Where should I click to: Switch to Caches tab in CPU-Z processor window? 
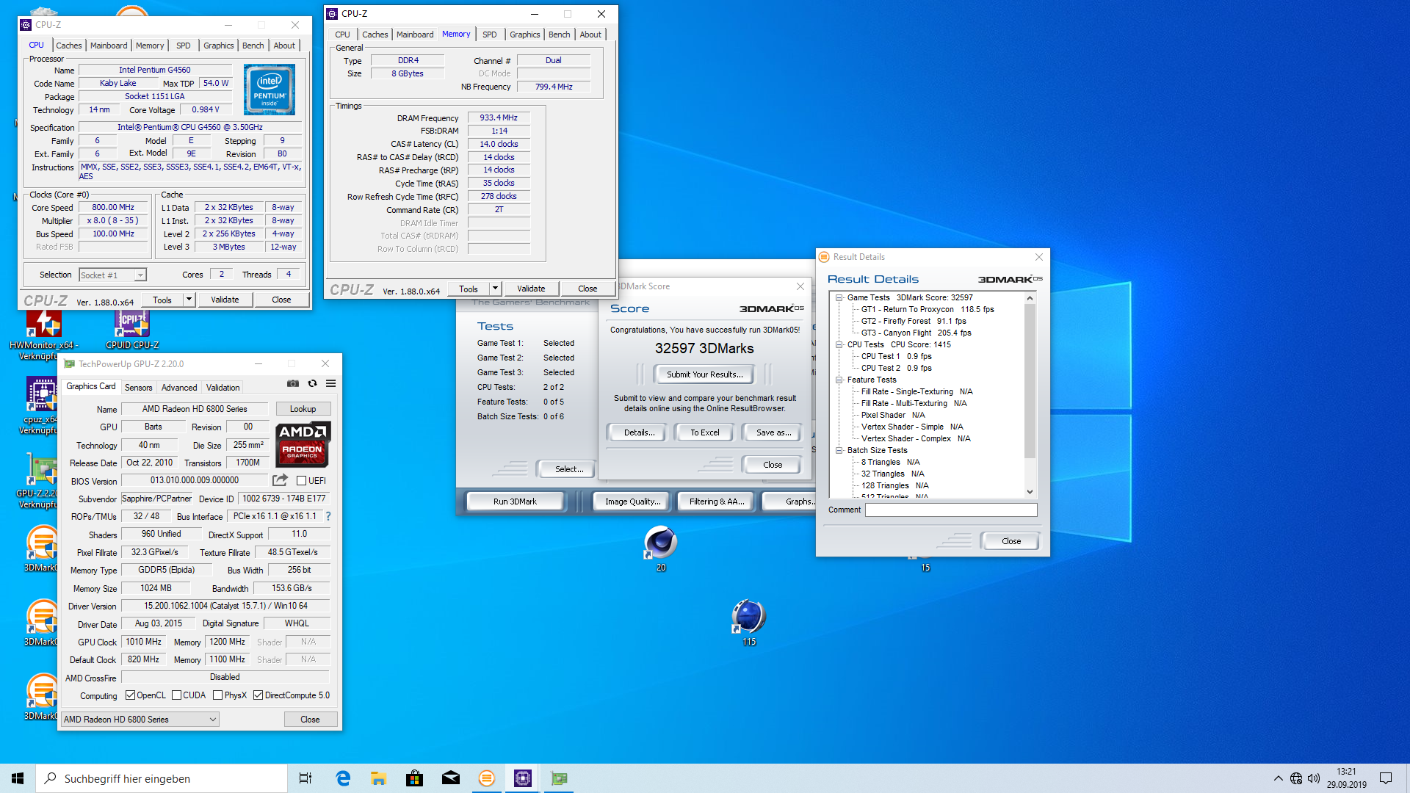click(69, 46)
